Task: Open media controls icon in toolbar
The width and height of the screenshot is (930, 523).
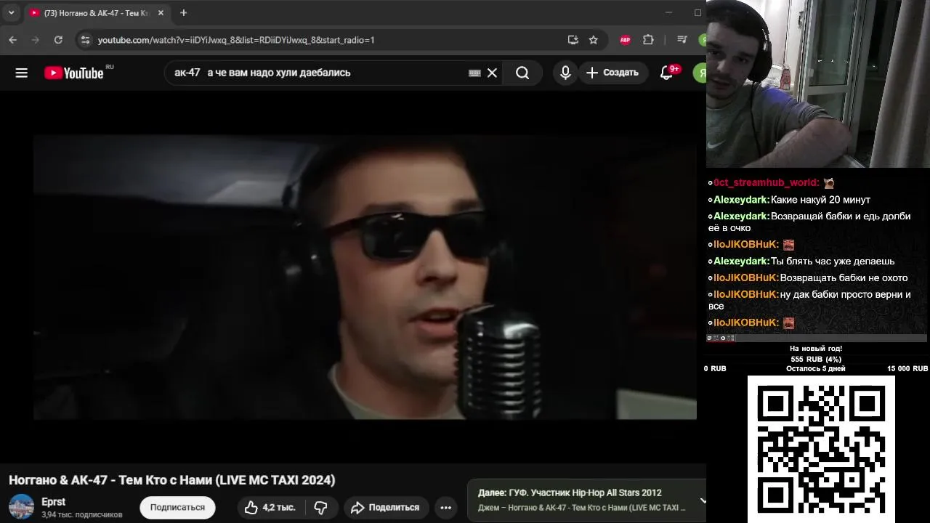Action: pyautogui.click(x=682, y=40)
